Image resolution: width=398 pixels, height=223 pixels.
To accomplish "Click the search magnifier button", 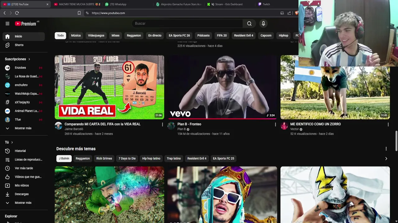I will click(x=249, y=24).
